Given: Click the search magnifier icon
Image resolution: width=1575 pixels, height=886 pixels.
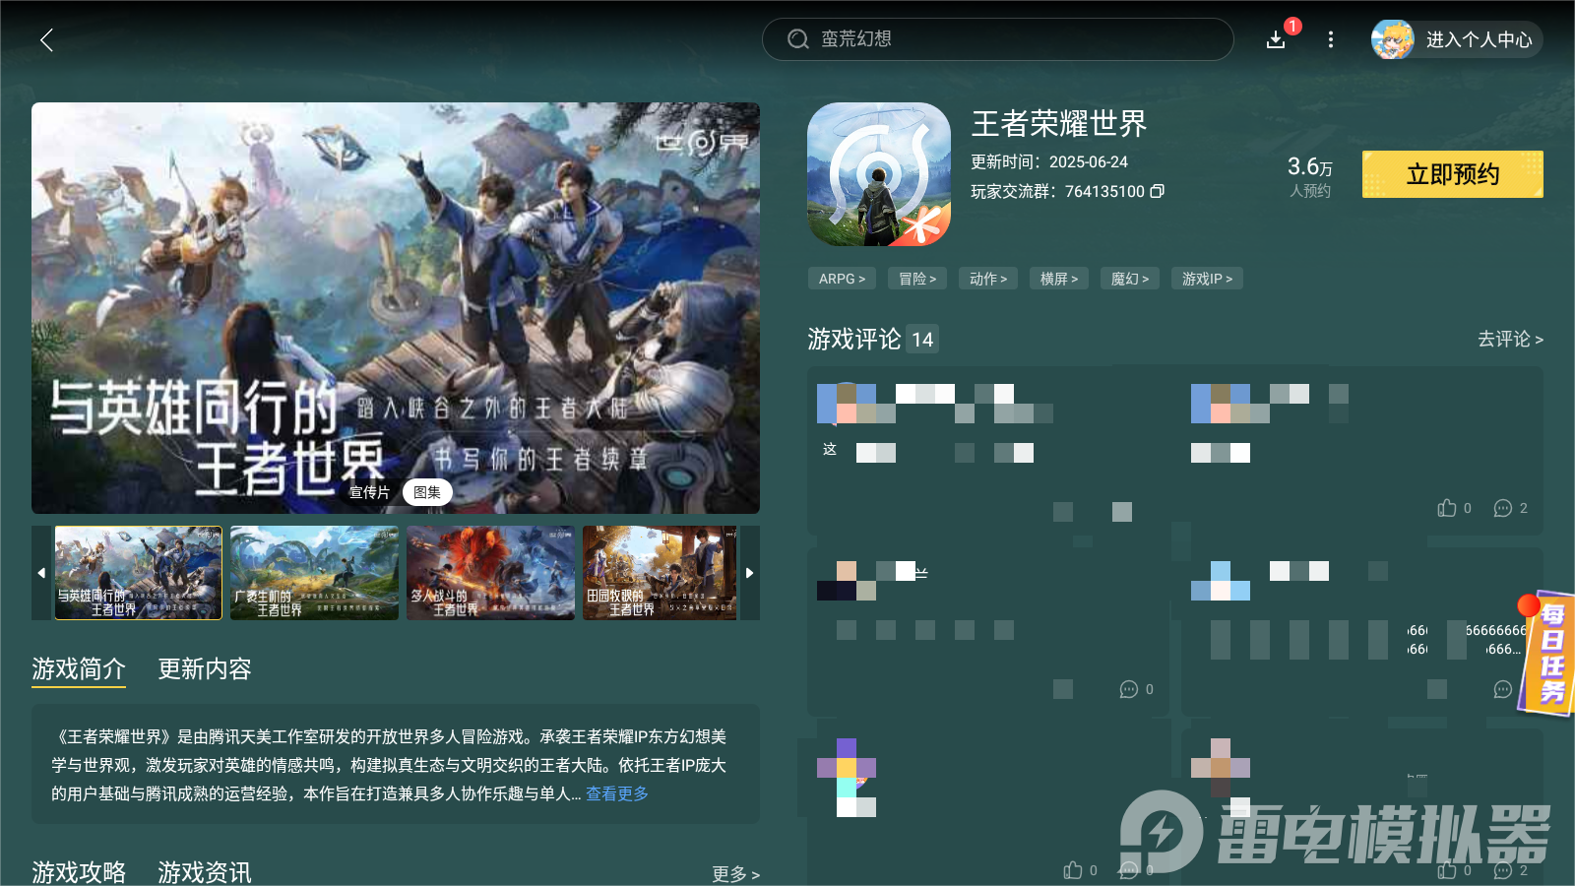Looking at the screenshot, I should pyautogui.click(x=797, y=39).
